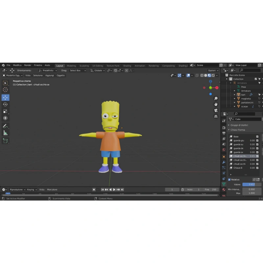Open the Tool properties tab icon

click(224, 121)
